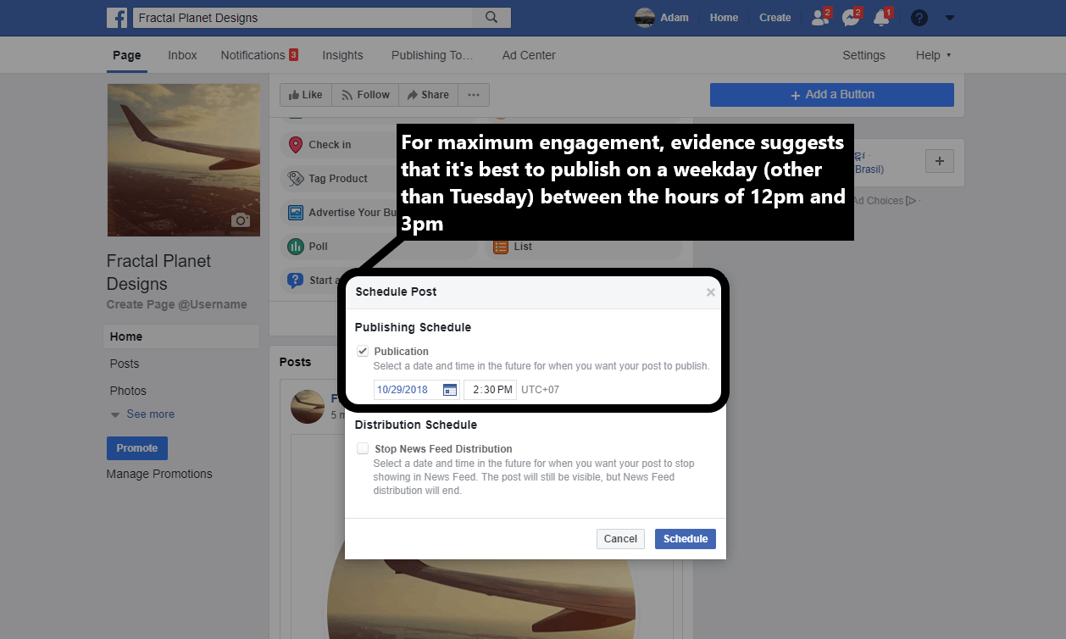
Task: Click Manage Promotions link
Action: [x=159, y=474]
